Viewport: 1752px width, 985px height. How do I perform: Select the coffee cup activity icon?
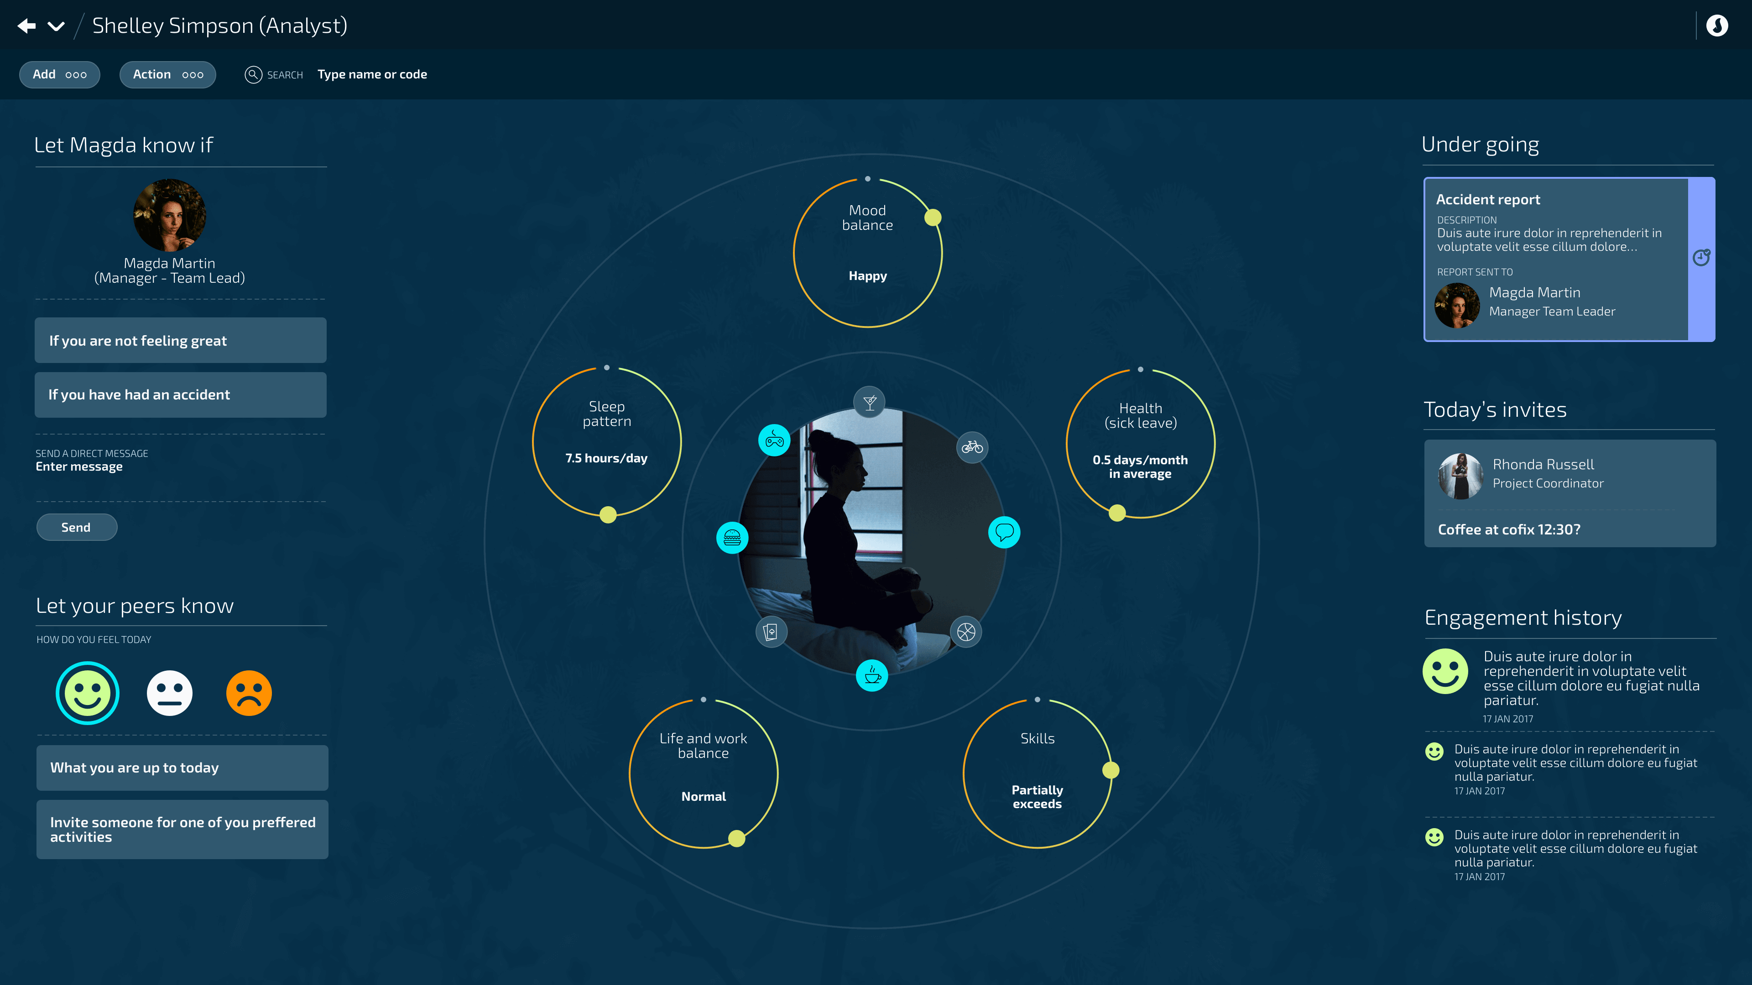(872, 676)
